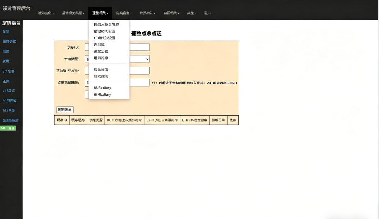Viewport: 379px width, 219px height.
Task: Select 机器人积分管理 from the menu
Action: pos(106,24)
